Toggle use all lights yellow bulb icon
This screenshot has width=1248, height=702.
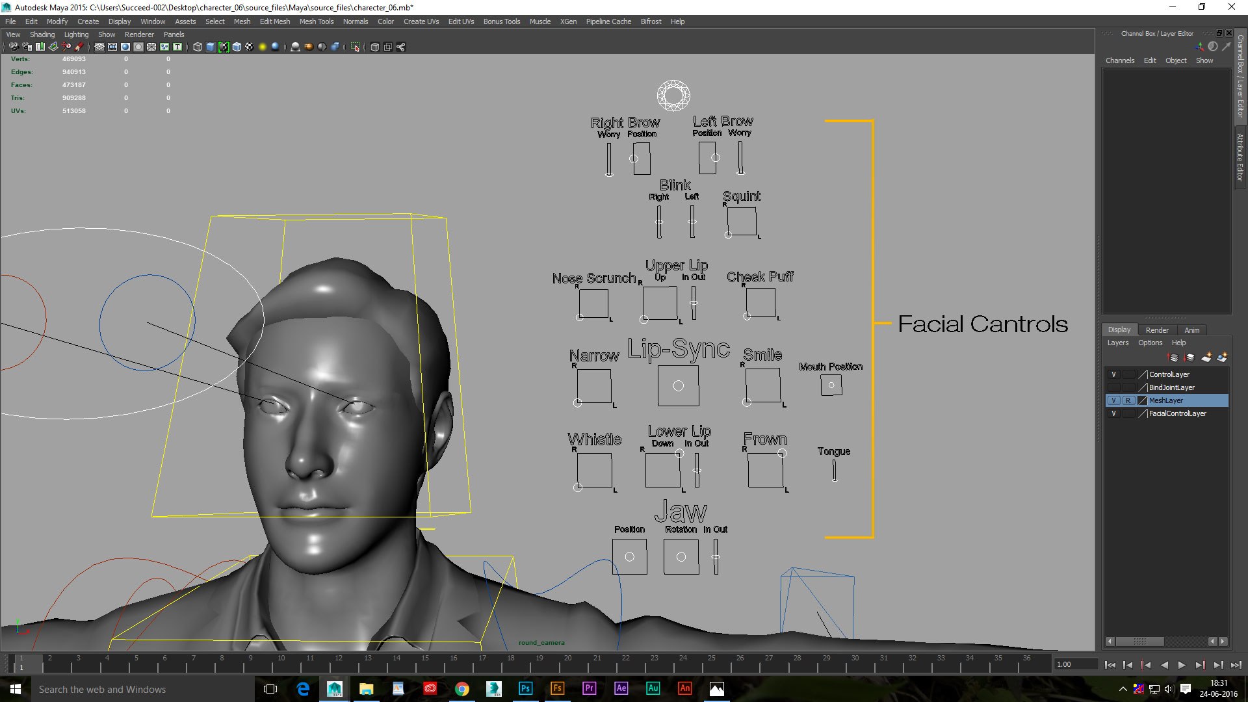(263, 47)
